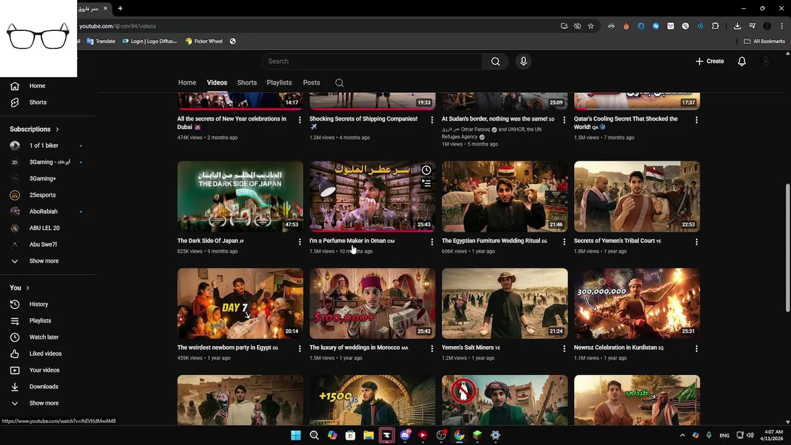The height and width of the screenshot is (445, 791).
Task: Open system tray hidden icons chevron
Action: (x=682, y=435)
